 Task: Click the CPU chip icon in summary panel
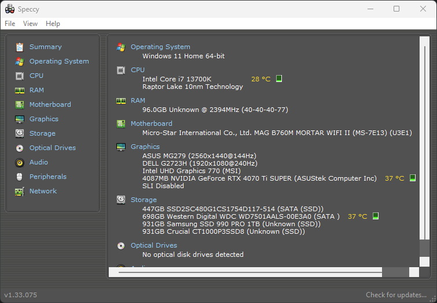120,70
